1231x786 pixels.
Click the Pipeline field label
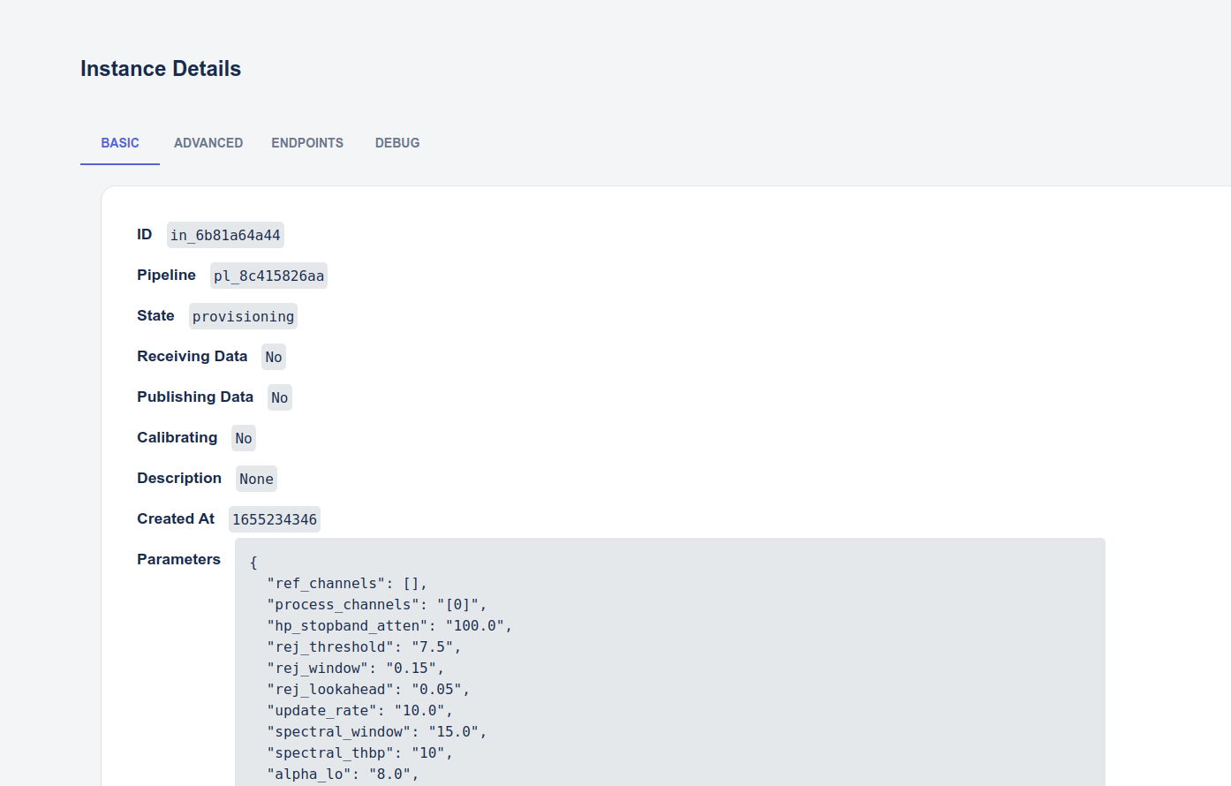tap(166, 275)
